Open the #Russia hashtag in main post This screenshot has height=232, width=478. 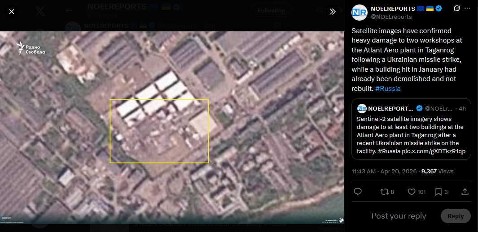pos(388,89)
